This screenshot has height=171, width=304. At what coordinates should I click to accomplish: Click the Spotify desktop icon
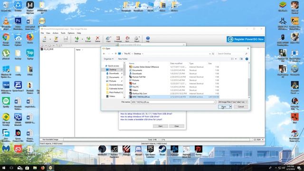pos(6,103)
